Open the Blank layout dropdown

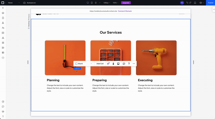coord(84,64)
